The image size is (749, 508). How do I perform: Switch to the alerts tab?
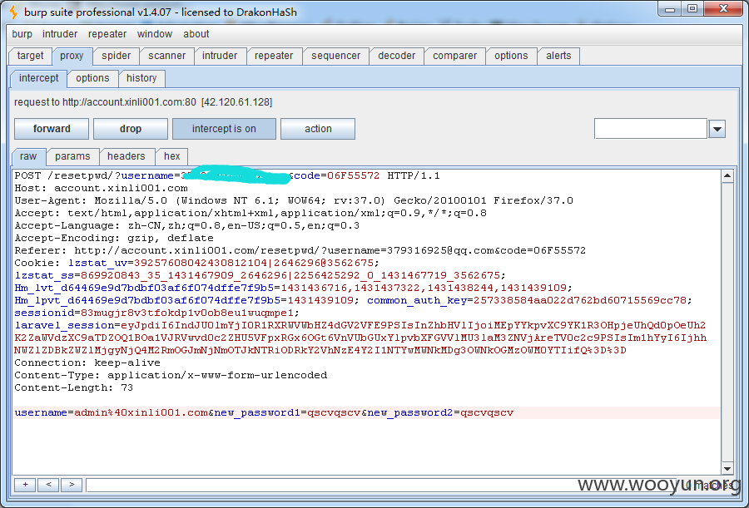pos(558,56)
